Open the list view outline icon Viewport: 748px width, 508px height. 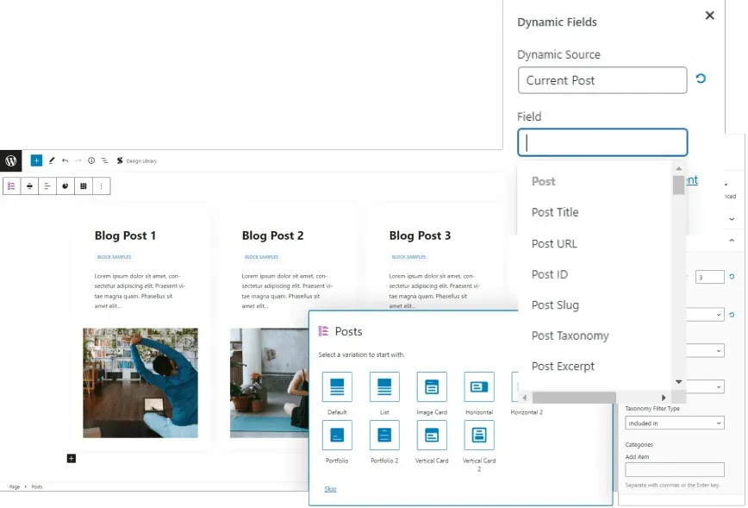(104, 161)
